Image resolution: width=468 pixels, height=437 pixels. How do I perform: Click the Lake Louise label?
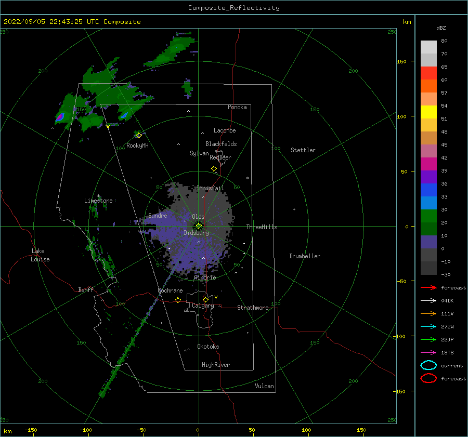40,255
